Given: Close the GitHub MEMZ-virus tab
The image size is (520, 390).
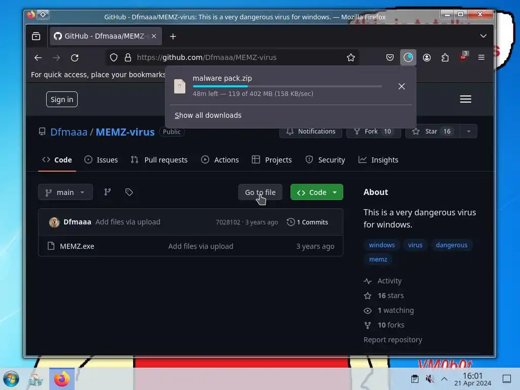Looking at the screenshot, I should pos(154,36).
